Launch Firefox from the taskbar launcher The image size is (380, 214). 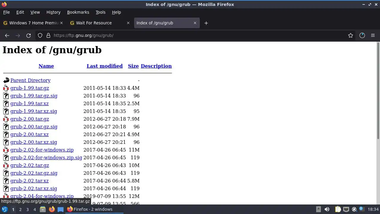(x=52, y=209)
